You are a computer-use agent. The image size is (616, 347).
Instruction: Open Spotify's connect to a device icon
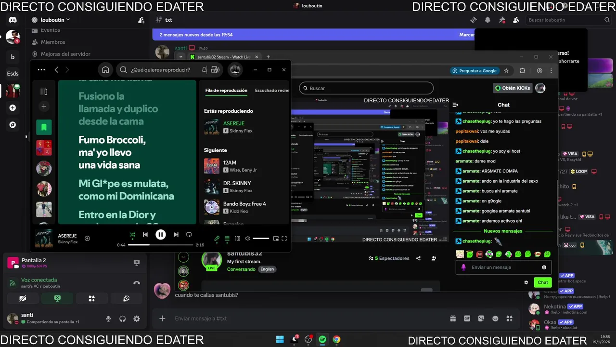(237, 238)
